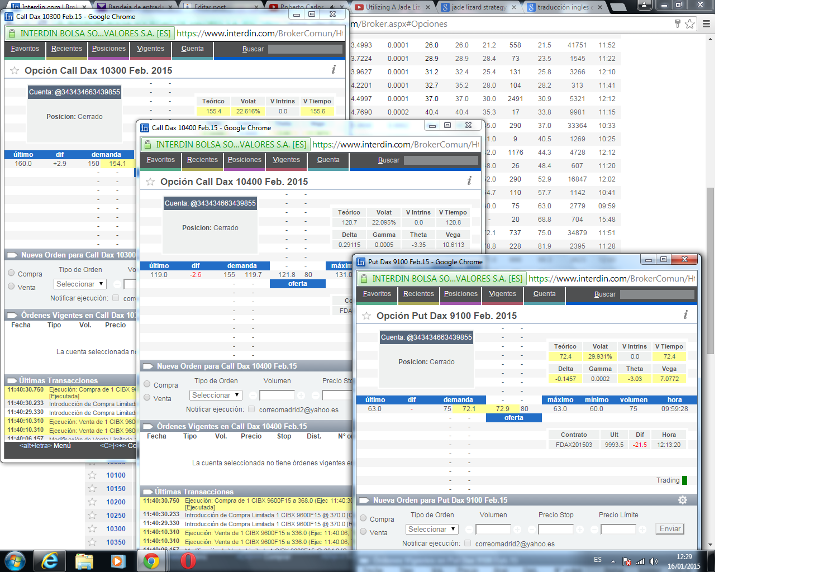The width and height of the screenshot is (838, 572).
Task: Close the traducción ingles tab
Action: point(600,7)
